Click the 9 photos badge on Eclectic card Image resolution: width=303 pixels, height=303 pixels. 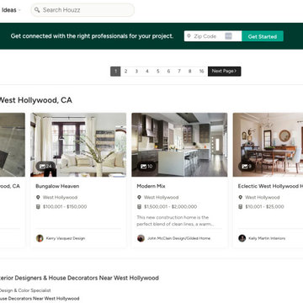pos(247,167)
